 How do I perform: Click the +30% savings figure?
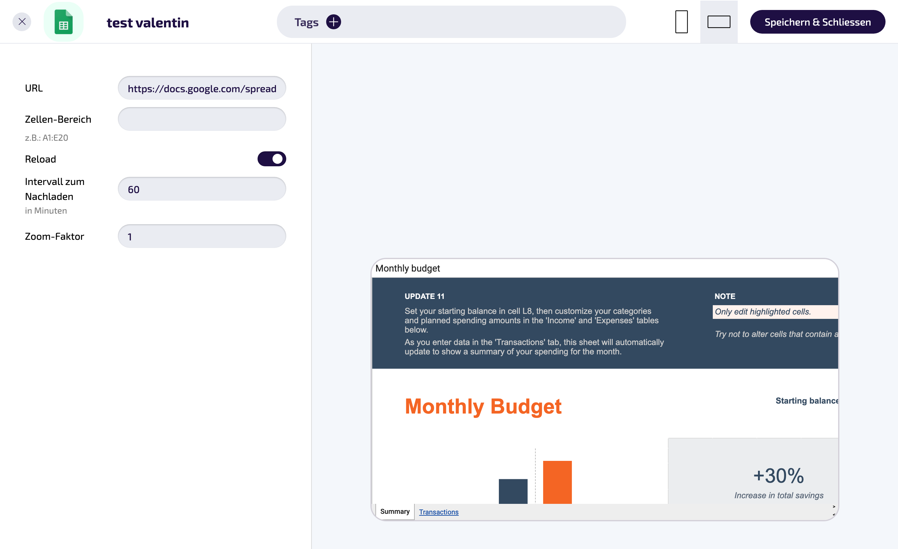click(x=779, y=476)
